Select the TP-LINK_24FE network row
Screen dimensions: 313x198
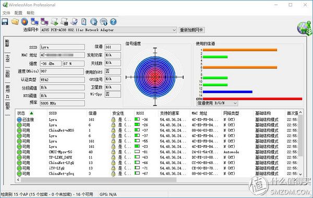coord(158,157)
